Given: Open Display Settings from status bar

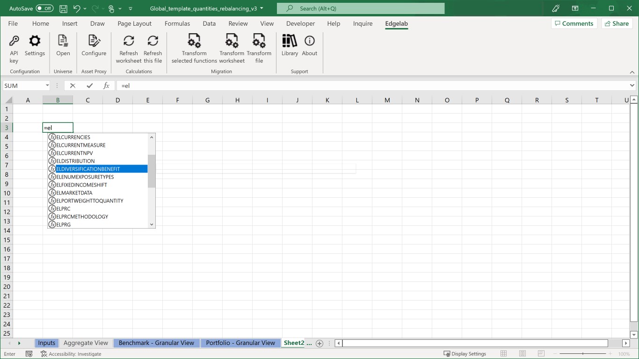Looking at the screenshot, I should pos(465,354).
